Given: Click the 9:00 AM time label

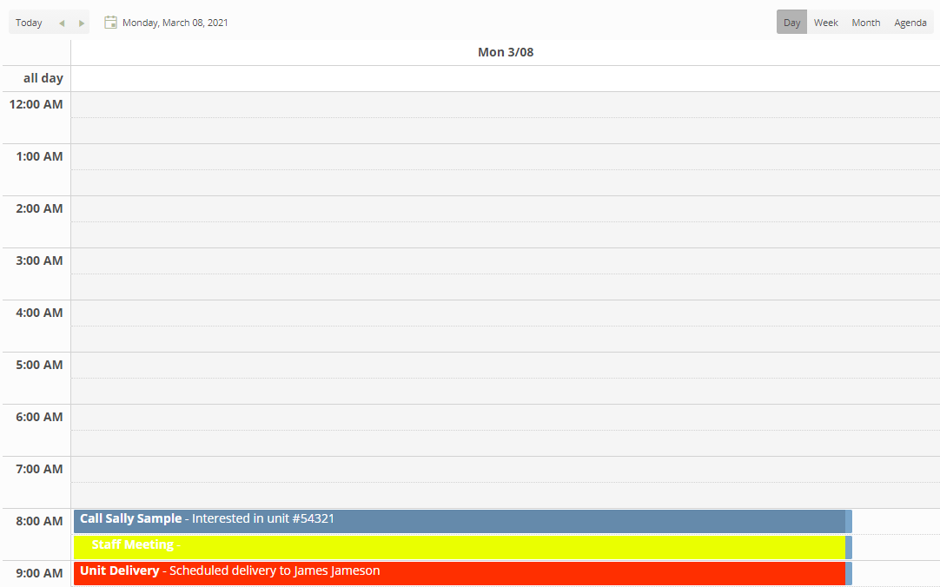Looking at the screenshot, I should tap(39, 573).
